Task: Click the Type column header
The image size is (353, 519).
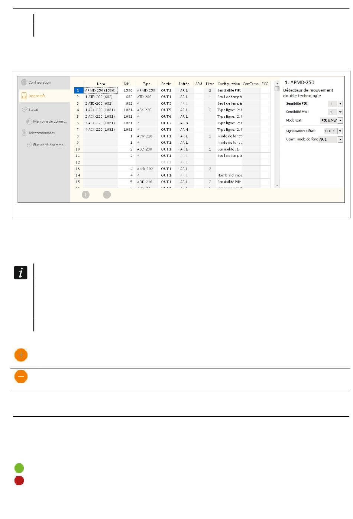Action: click(146, 84)
